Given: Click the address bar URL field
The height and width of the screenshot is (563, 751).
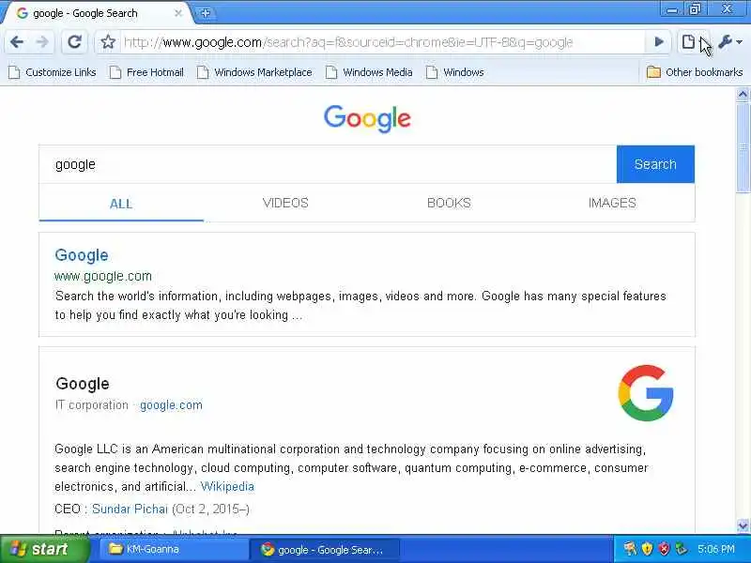Looking at the screenshot, I should click(x=381, y=42).
